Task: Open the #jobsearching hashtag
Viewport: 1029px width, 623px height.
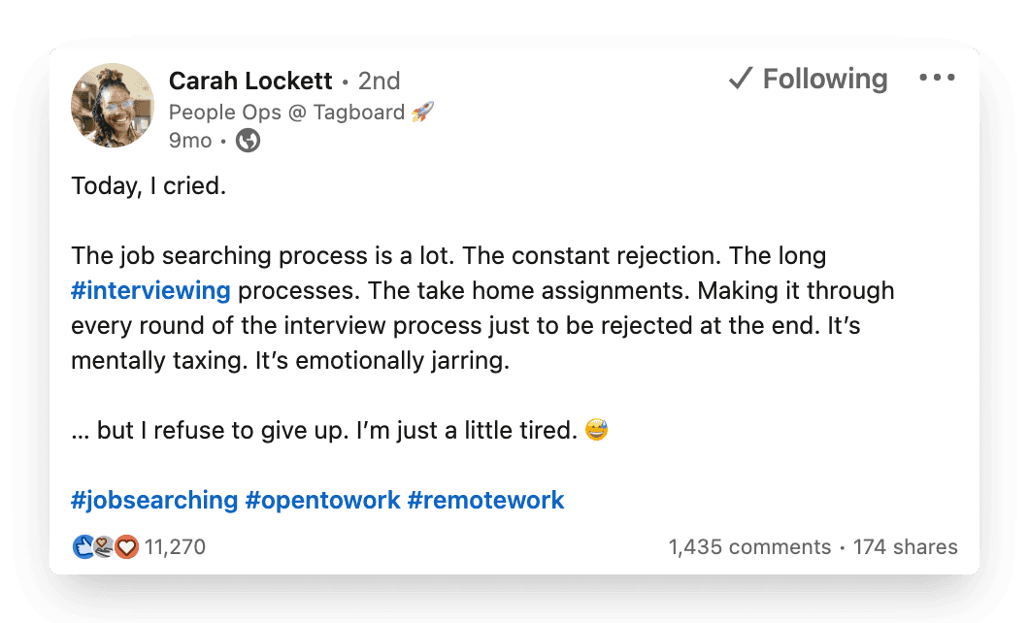Action: coord(154,500)
